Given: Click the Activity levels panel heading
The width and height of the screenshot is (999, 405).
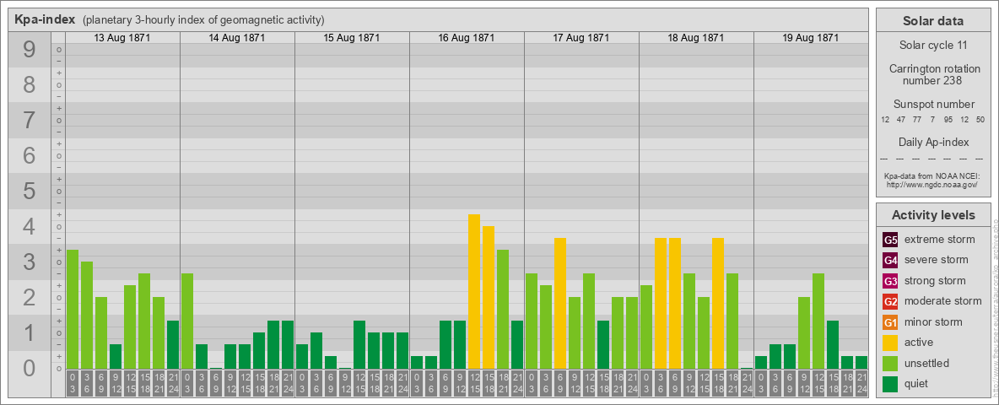Looking at the screenshot, I should (933, 215).
